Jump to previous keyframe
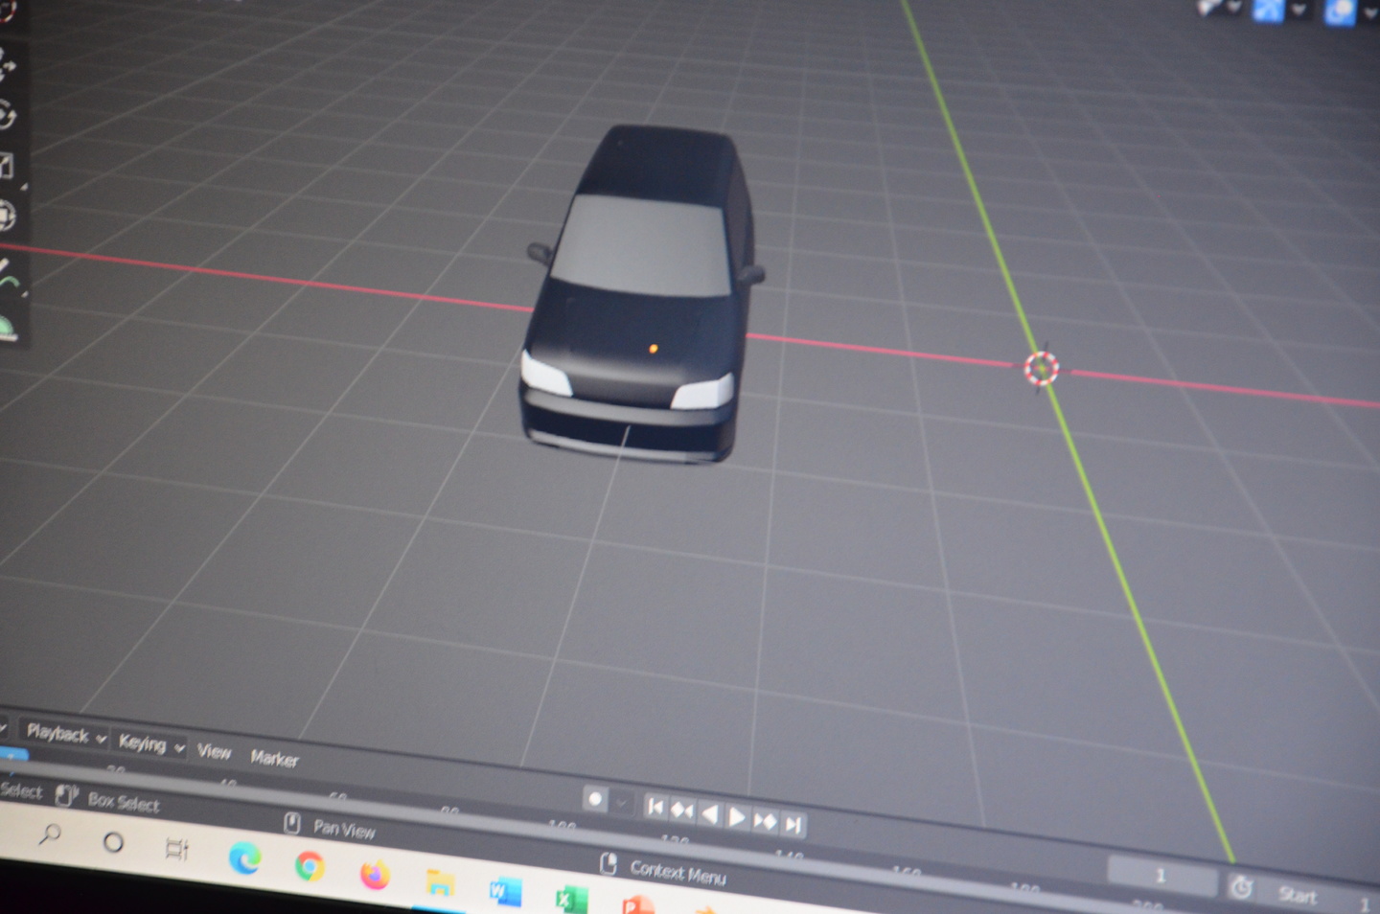Viewport: 1380px width, 914px height. coord(682,811)
